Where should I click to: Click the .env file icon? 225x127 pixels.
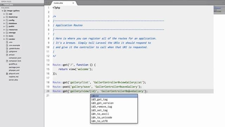[x=7, y=42]
